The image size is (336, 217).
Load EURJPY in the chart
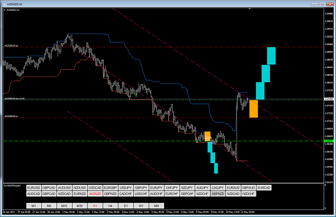click(x=156, y=187)
